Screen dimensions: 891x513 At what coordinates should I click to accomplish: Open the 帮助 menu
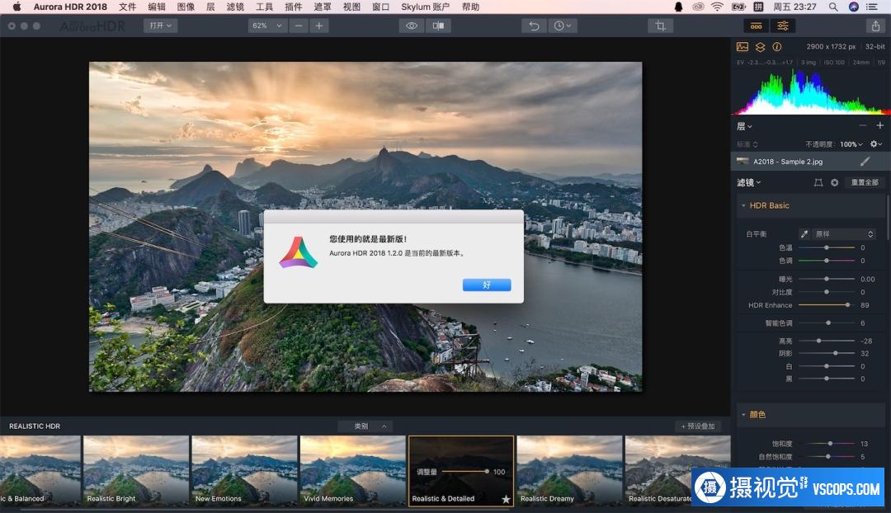pos(470,7)
